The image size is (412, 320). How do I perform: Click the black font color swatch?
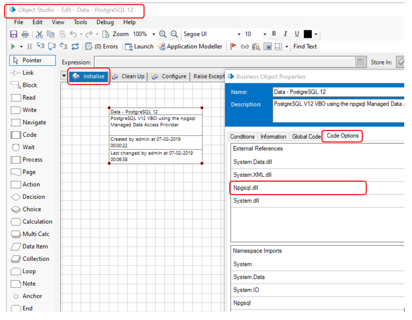[x=308, y=34]
